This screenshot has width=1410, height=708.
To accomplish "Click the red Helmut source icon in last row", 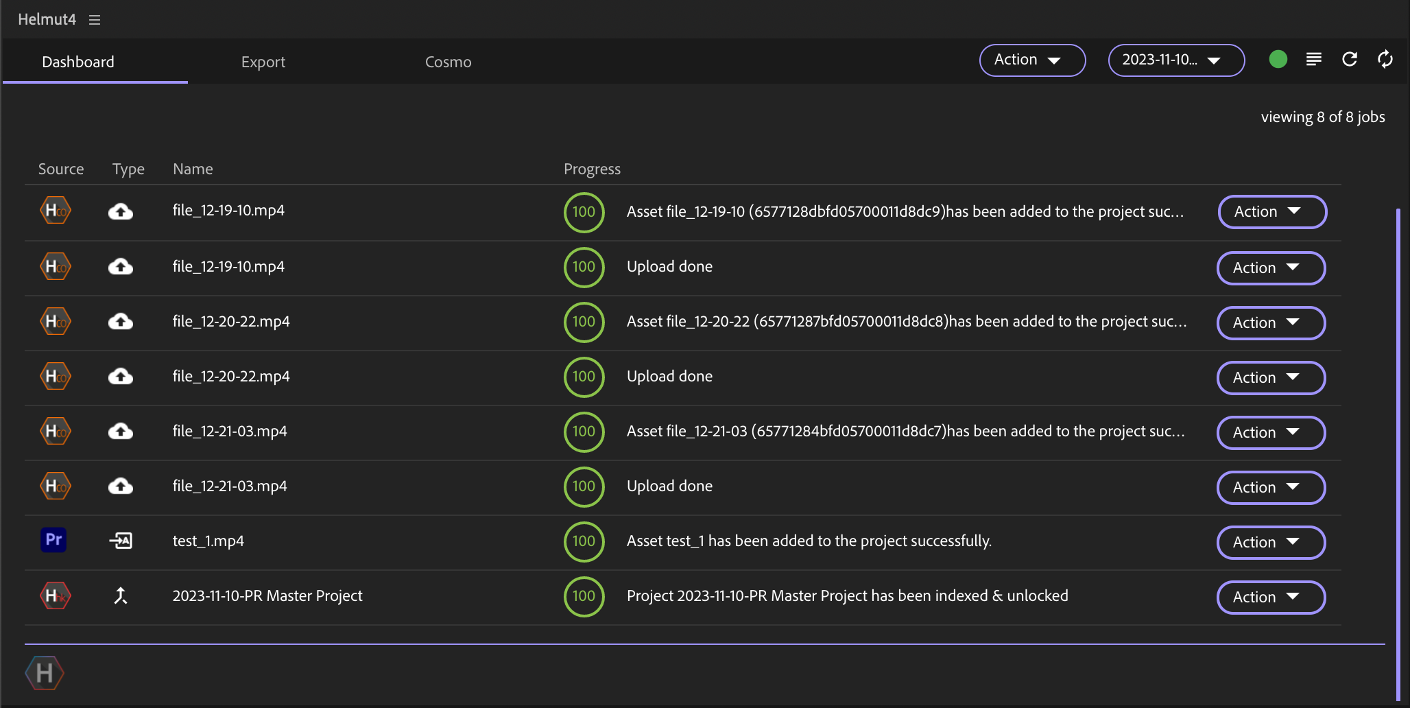I will point(55,595).
